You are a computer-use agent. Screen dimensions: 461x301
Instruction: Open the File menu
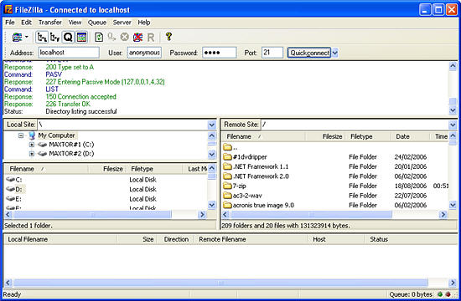[x=10, y=23]
